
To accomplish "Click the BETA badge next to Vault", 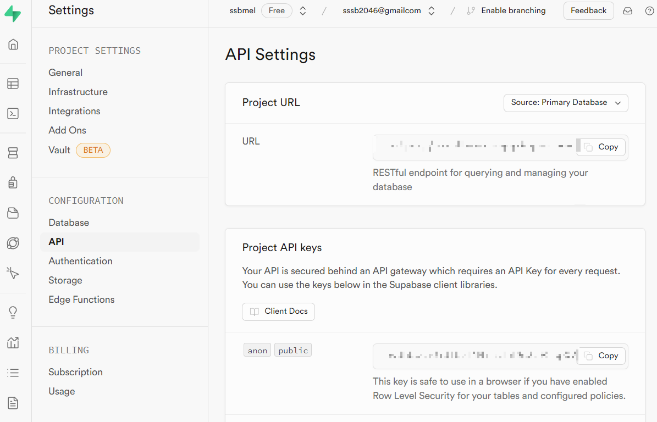I will point(93,150).
